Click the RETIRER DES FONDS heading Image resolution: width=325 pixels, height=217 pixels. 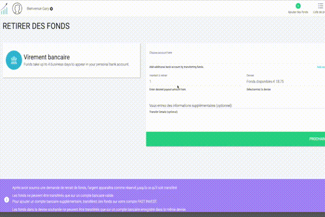pos(36,26)
